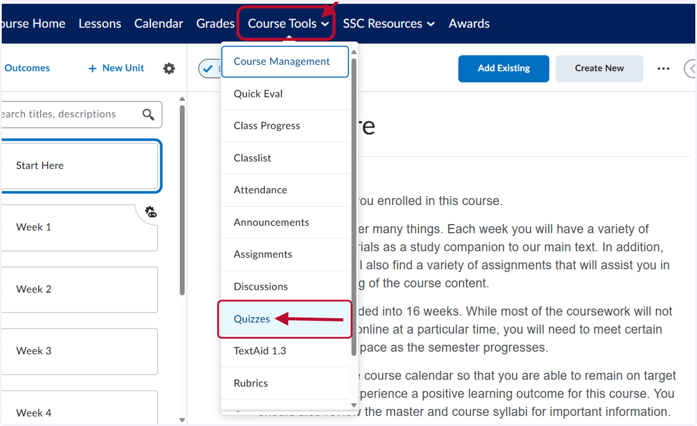Click the sidebar scroll up arrow
Viewport: 697px width, 426px height.
tap(182, 99)
